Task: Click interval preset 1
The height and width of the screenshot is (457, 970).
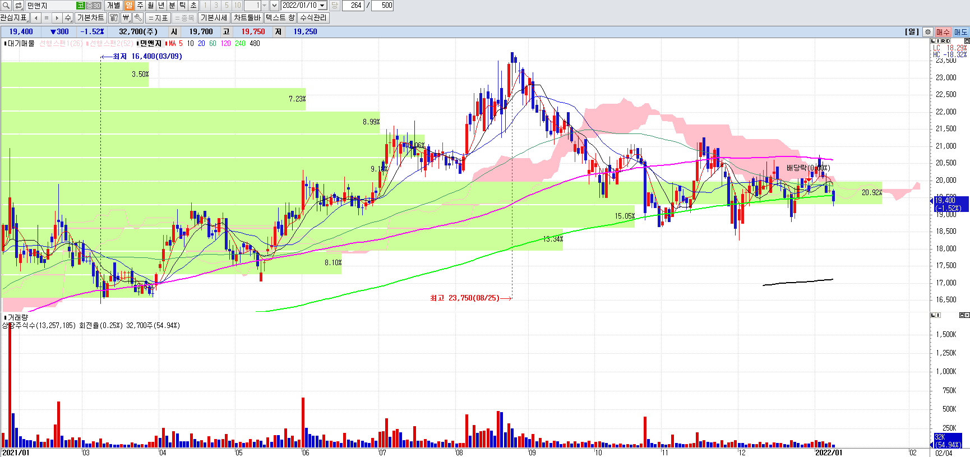Action: [205, 6]
